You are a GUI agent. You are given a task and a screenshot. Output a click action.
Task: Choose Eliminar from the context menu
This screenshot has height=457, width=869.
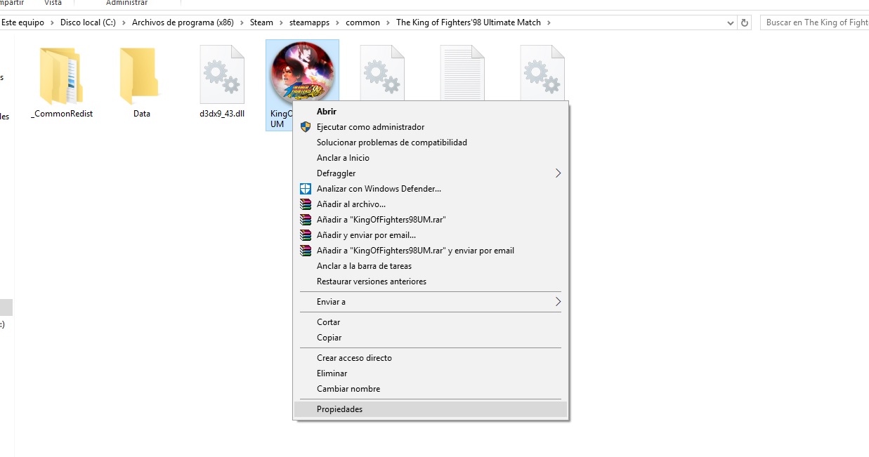(x=431, y=373)
